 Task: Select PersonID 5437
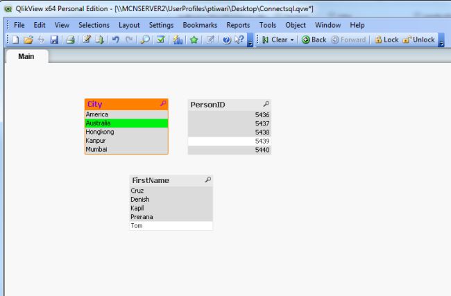229,123
